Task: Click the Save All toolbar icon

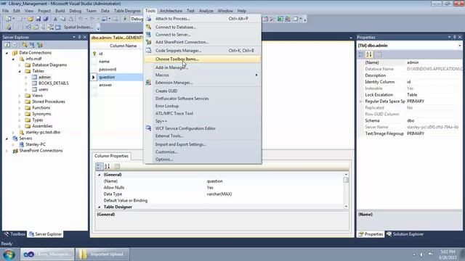Action: [45, 19]
